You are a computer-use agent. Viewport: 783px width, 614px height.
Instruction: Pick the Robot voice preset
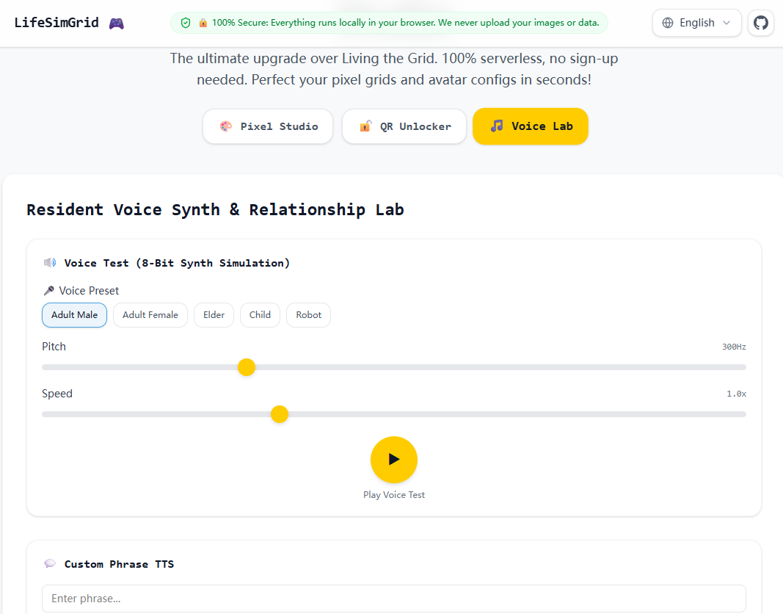click(x=309, y=315)
